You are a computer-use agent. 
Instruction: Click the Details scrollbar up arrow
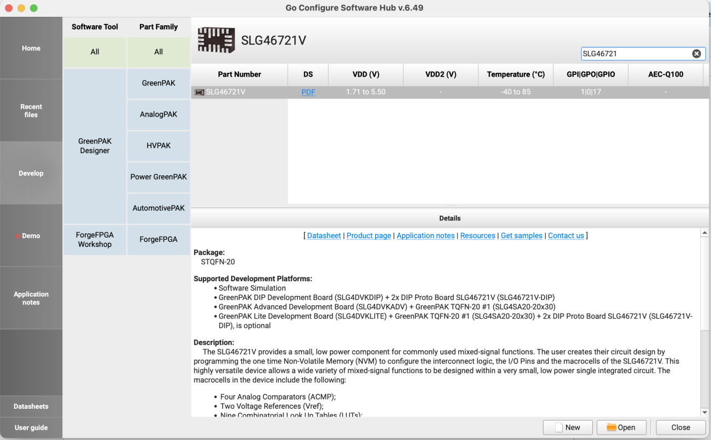[704, 233]
